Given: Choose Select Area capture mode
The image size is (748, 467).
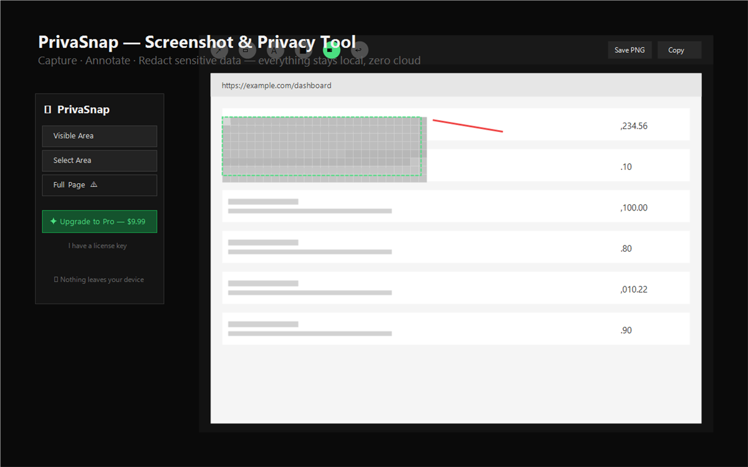Looking at the screenshot, I should pos(100,161).
